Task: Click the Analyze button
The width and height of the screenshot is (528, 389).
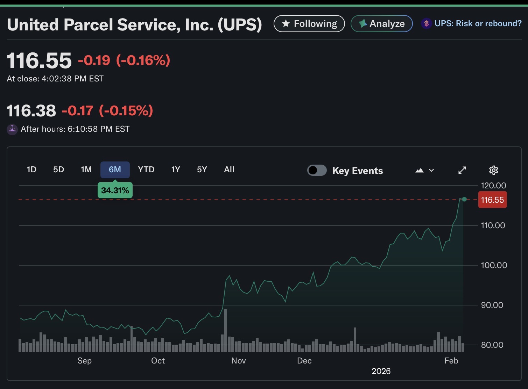Action: 381,24
